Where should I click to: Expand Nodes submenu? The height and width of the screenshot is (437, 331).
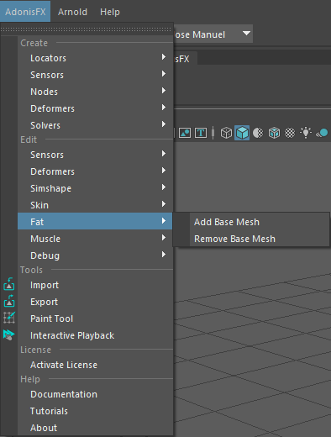[x=95, y=92]
